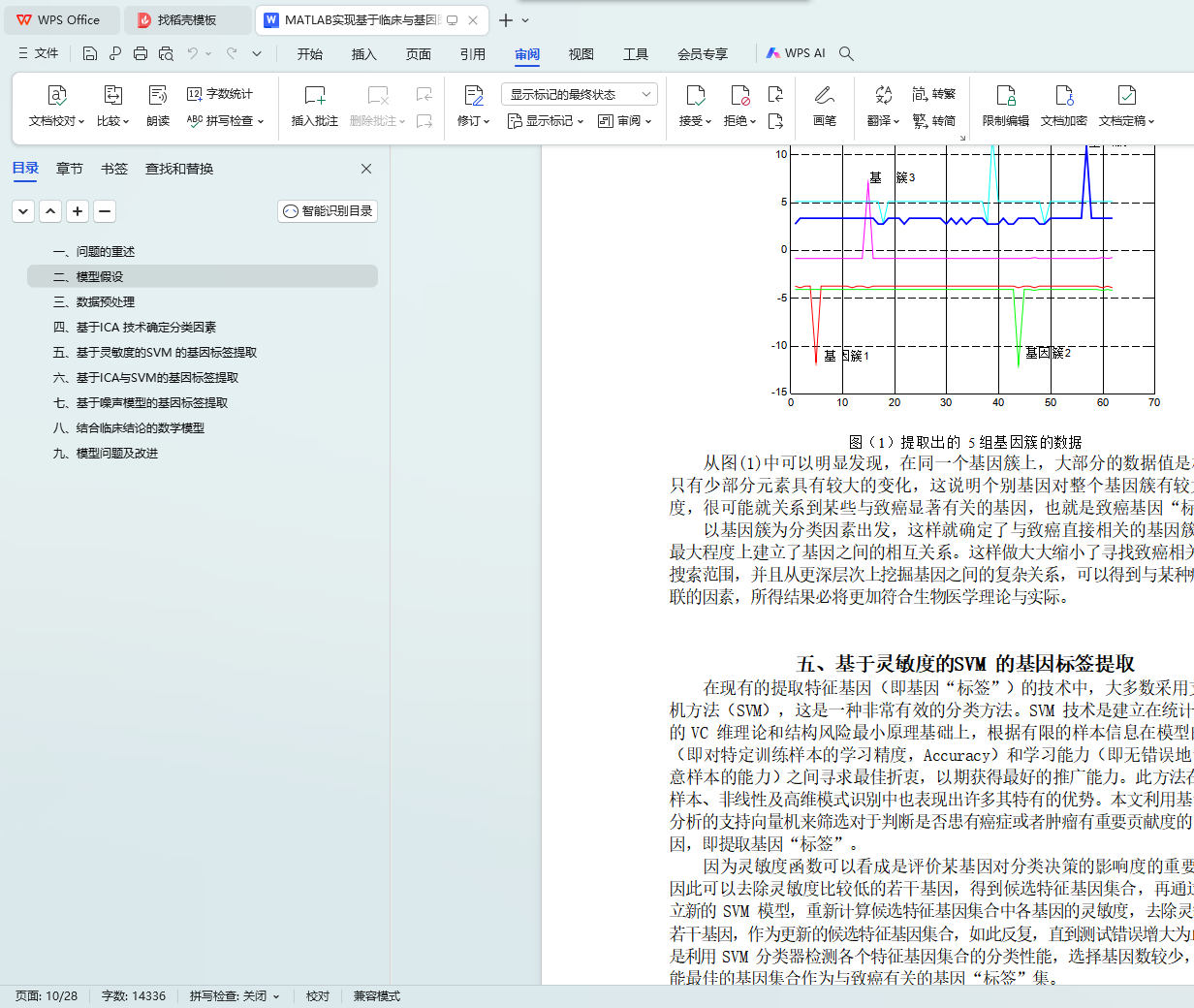Switch to the 工具 ribbon tab

636,54
